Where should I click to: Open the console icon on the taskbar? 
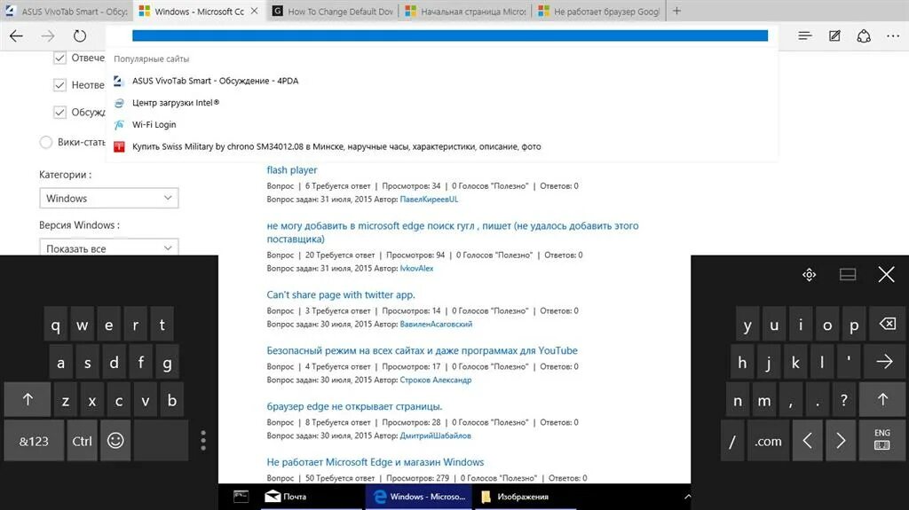(241, 497)
